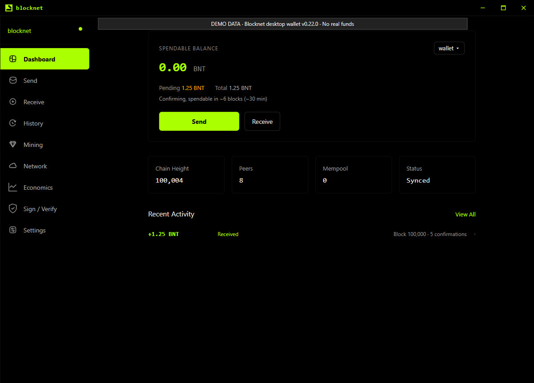
Task: Click the Mempool card
Action: pyautogui.click(x=354, y=175)
